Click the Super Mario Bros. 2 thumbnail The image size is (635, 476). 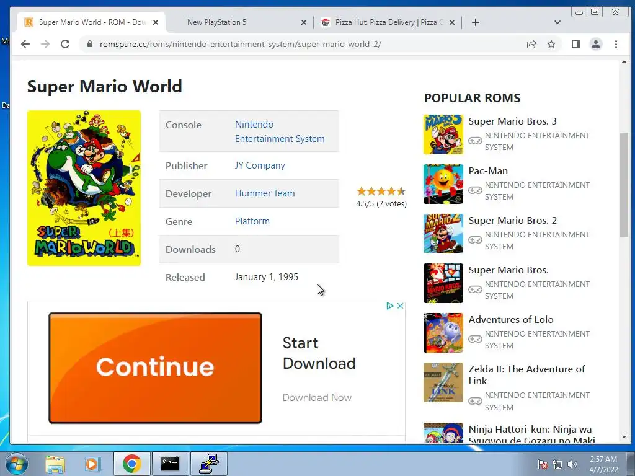443,234
